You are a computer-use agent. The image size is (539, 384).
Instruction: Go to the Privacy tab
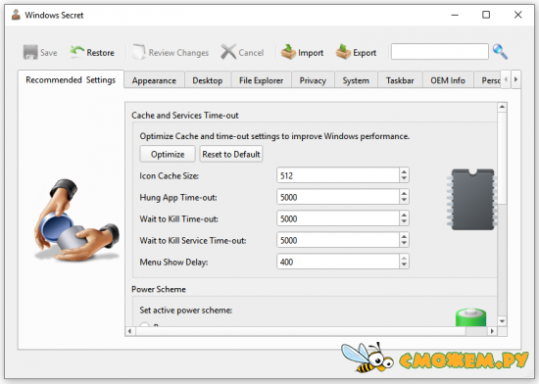313,80
